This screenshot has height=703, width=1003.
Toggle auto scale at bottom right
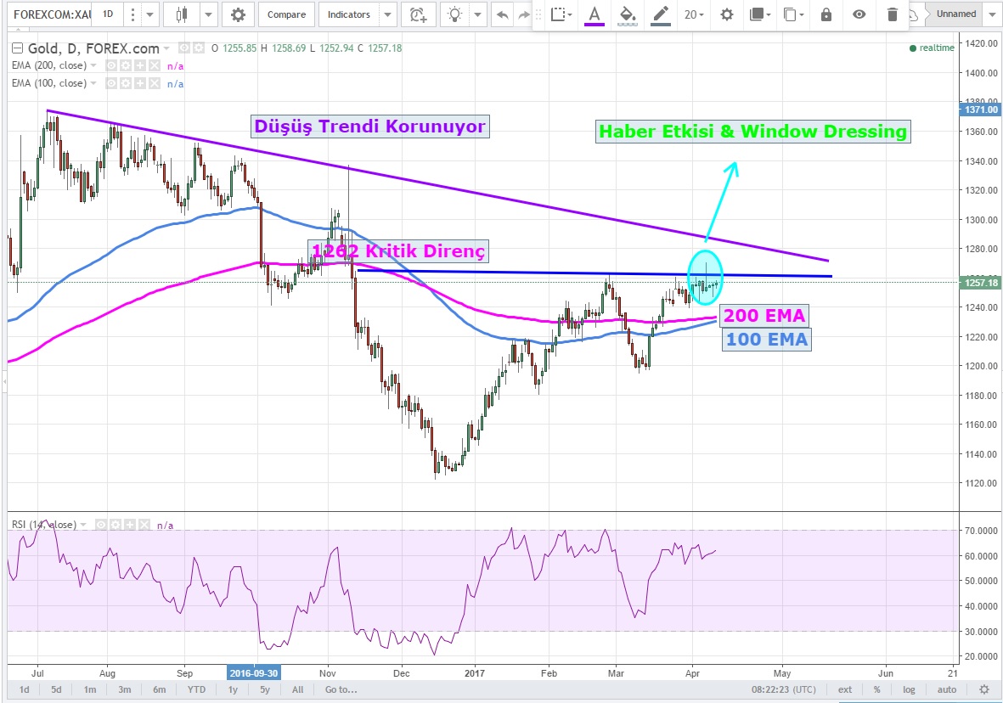click(x=947, y=689)
